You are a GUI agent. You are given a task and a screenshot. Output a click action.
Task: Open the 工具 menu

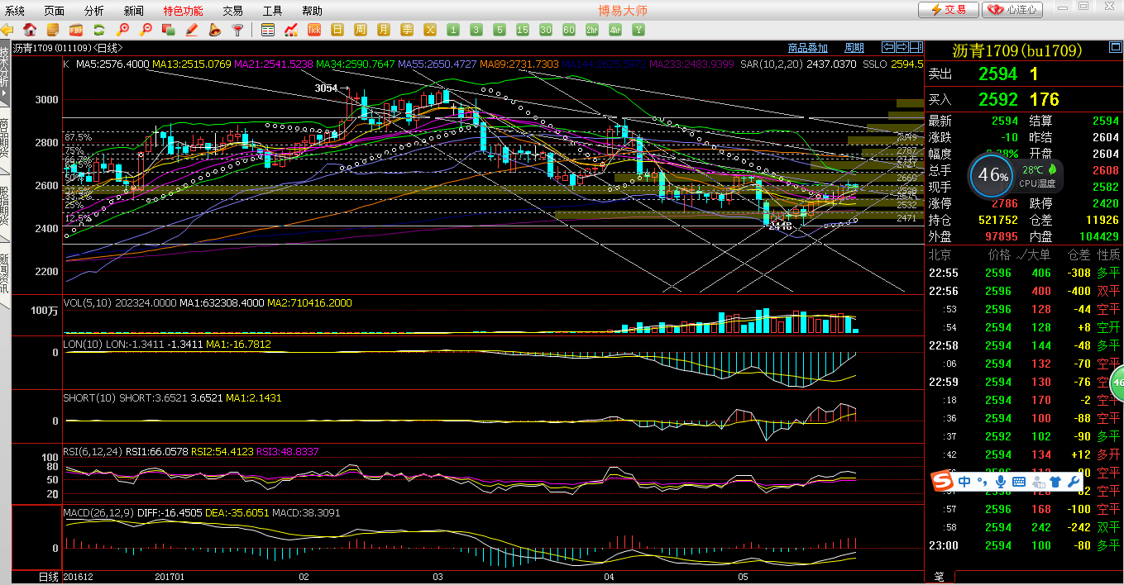(273, 11)
